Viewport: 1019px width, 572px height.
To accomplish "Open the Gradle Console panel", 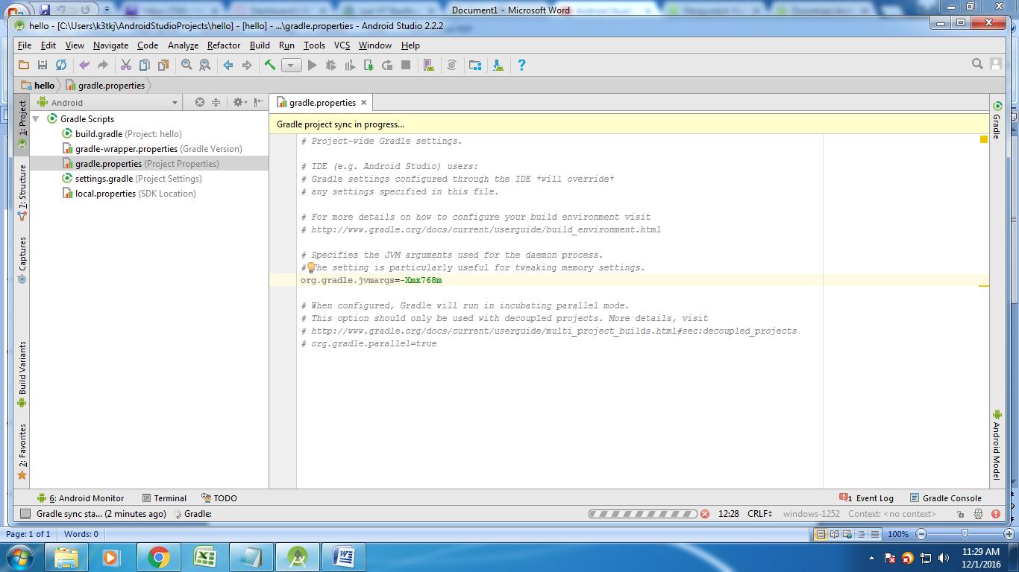I will pyautogui.click(x=946, y=498).
